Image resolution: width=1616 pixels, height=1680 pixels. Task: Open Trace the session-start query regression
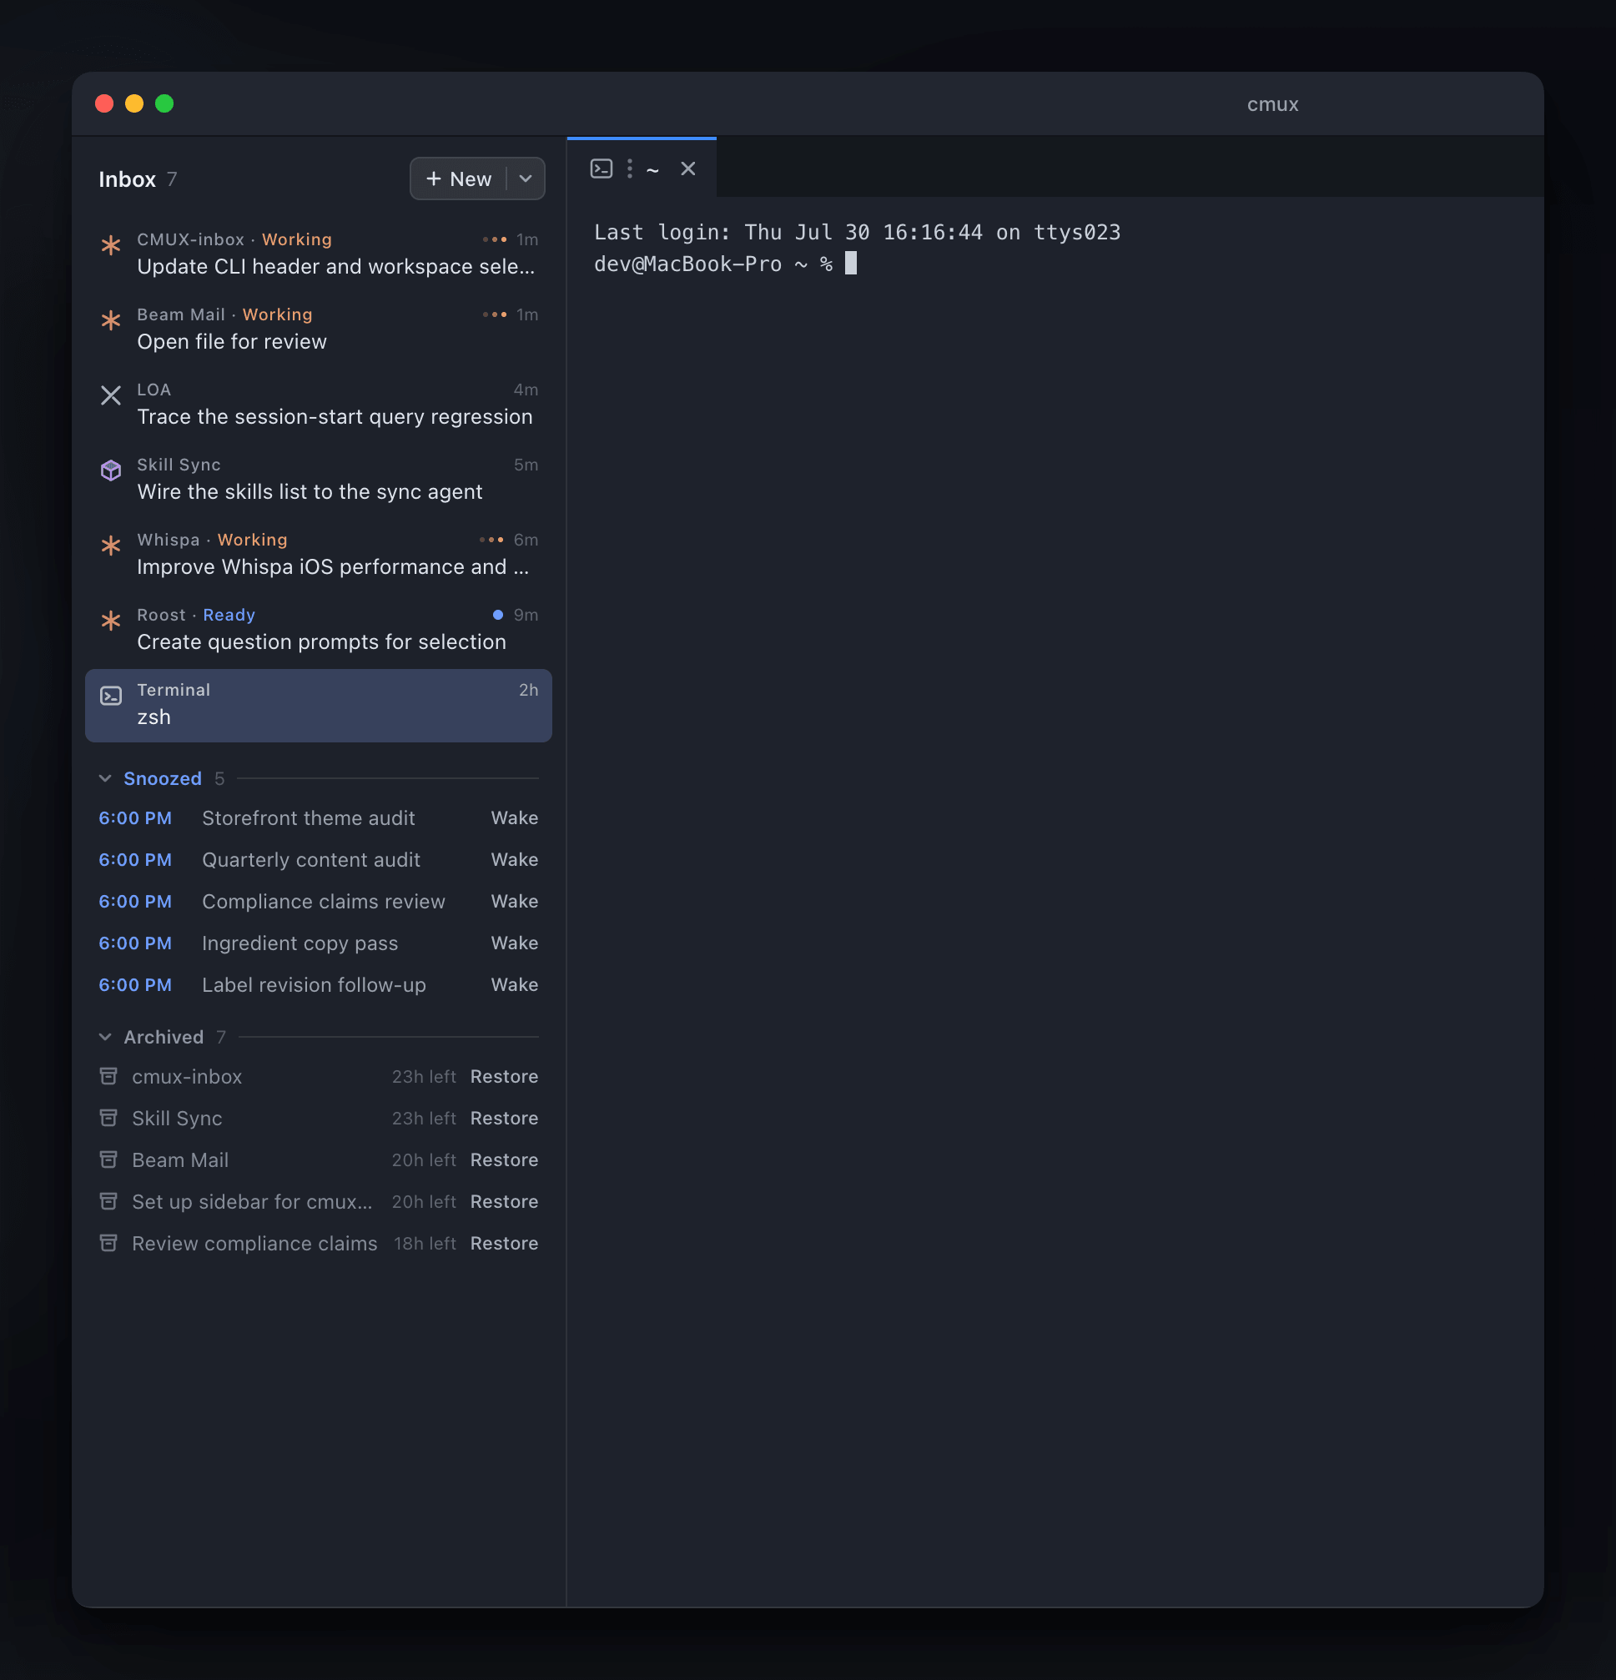[319, 405]
